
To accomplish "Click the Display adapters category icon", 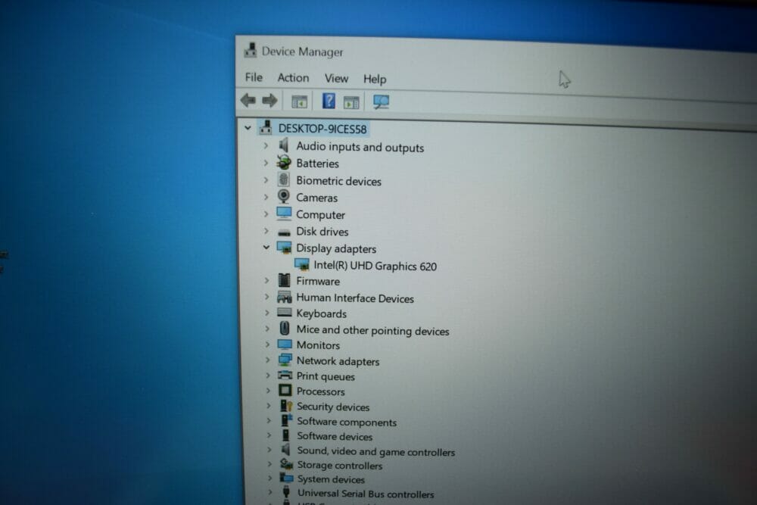I will tap(285, 248).
